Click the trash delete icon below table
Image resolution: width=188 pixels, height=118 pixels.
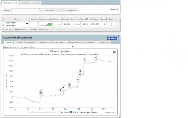(3, 29)
